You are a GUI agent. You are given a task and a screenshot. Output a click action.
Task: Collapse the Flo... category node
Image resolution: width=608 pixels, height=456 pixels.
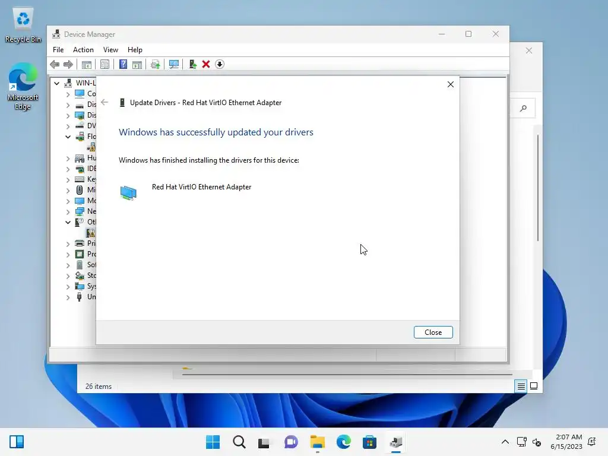(x=68, y=137)
